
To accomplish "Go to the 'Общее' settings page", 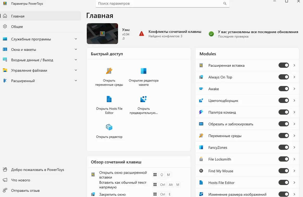I will [17, 27].
